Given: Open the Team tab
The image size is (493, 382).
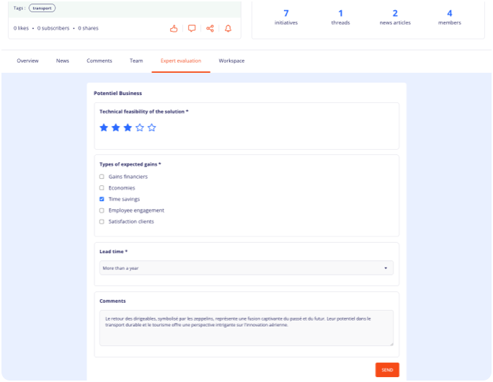Looking at the screenshot, I should pyautogui.click(x=136, y=61).
